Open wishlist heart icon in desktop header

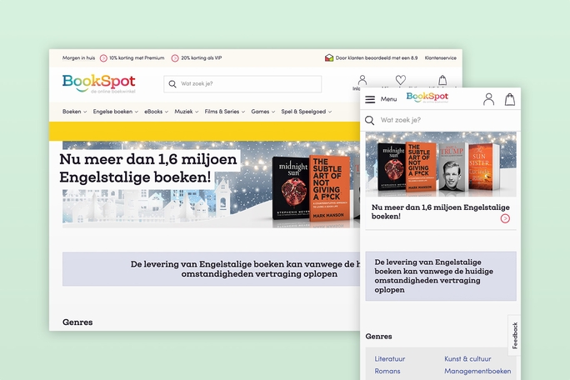point(401,80)
